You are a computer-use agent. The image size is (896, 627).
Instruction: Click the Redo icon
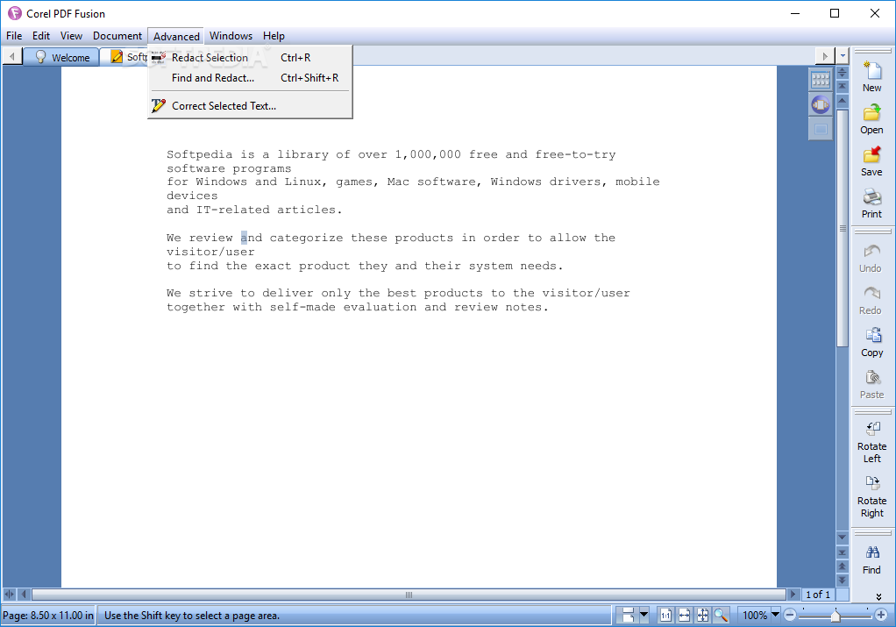point(872,293)
